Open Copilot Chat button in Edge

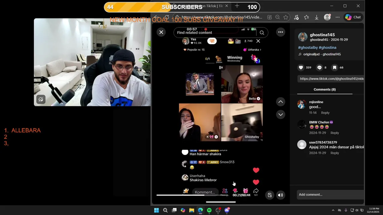[353, 17]
